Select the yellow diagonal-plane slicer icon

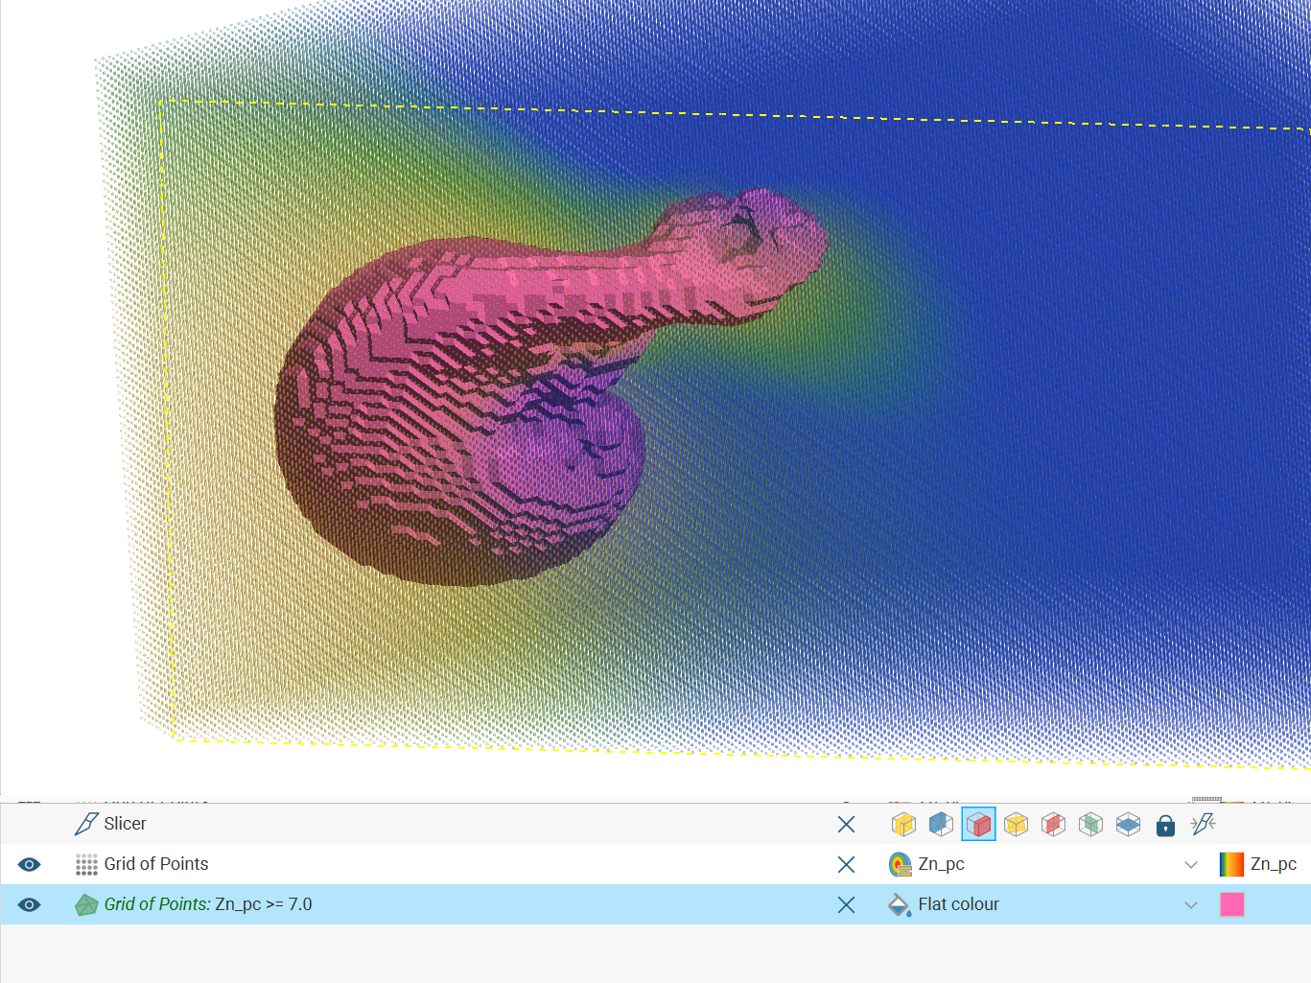1016,825
